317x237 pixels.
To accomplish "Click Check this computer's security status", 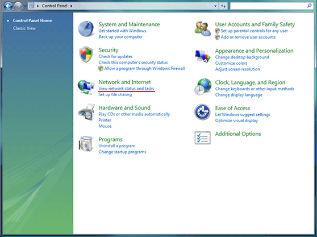I will [133, 63].
